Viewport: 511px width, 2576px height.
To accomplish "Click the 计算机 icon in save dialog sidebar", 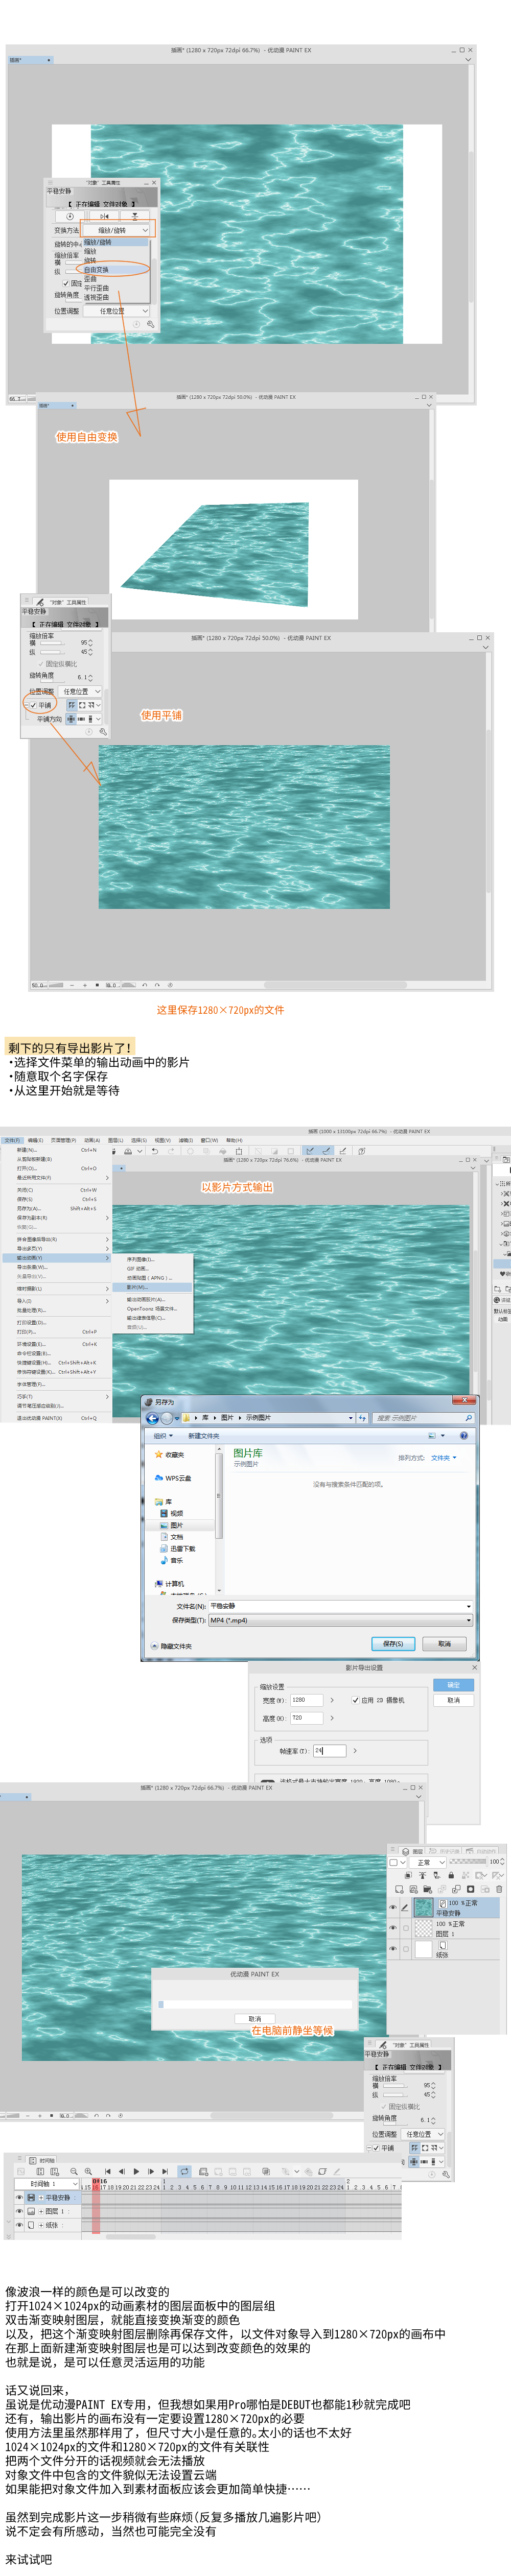I will click(x=159, y=1583).
